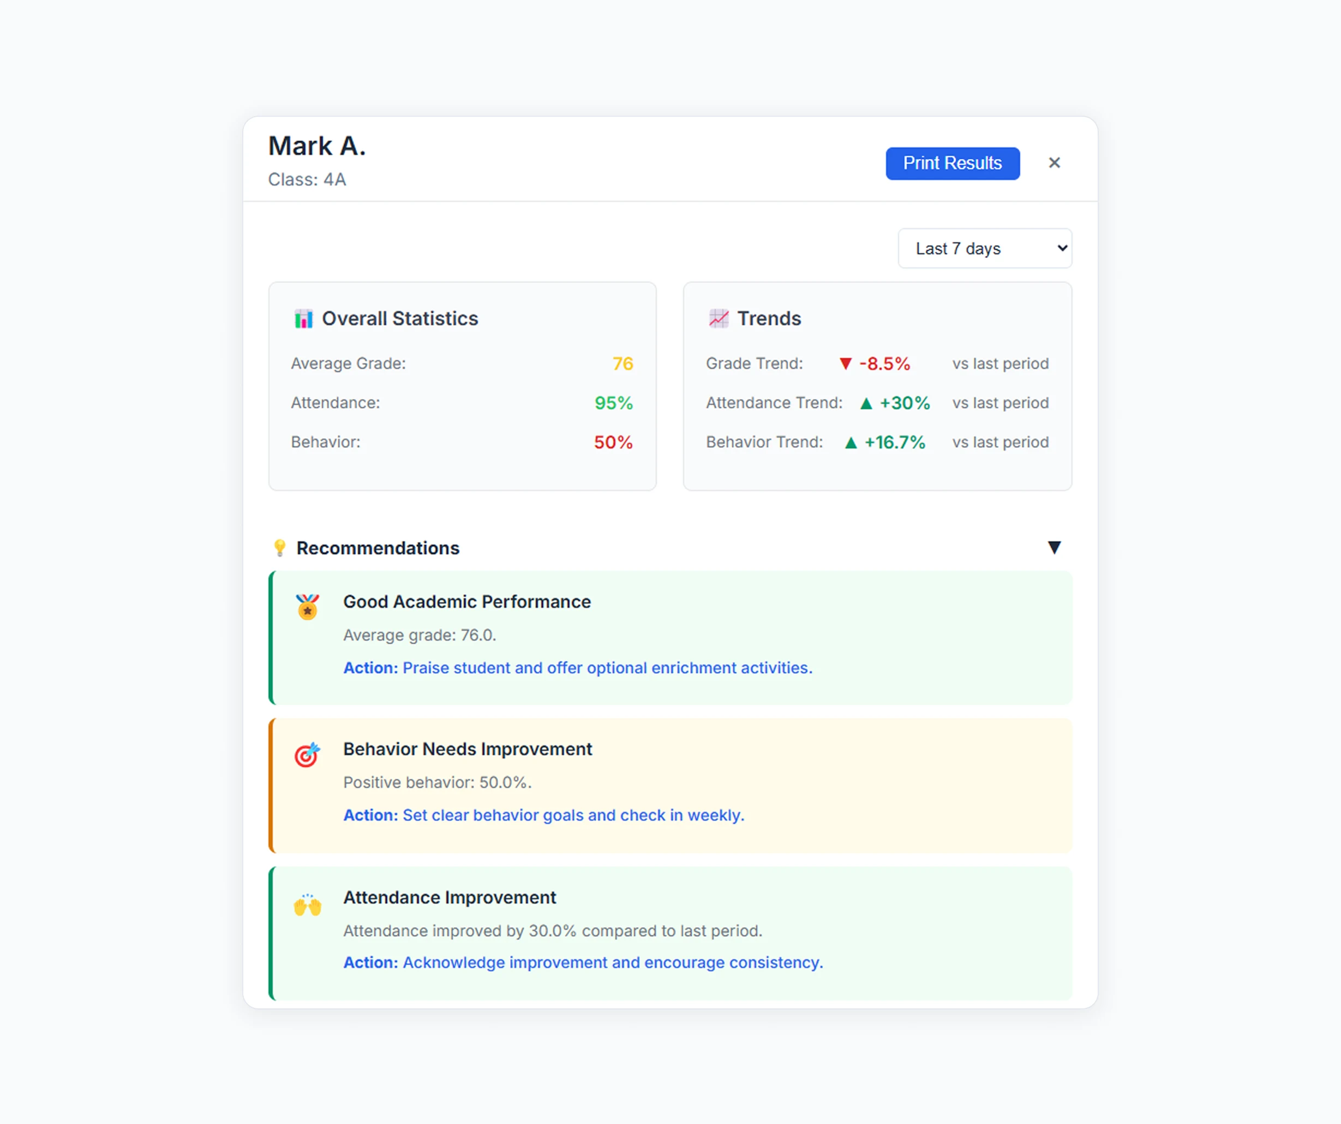Click the Trends line chart icon
1341x1124 pixels.
tap(719, 319)
